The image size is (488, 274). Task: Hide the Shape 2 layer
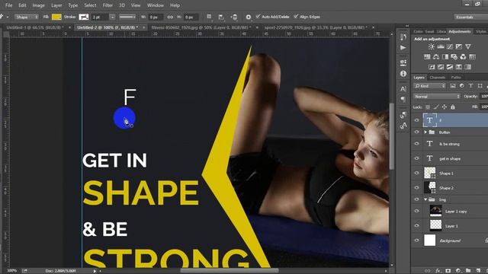[416, 188]
